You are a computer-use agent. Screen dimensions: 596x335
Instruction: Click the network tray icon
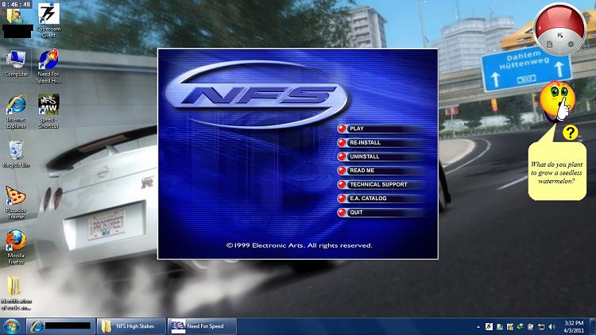(x=541, y=326)
